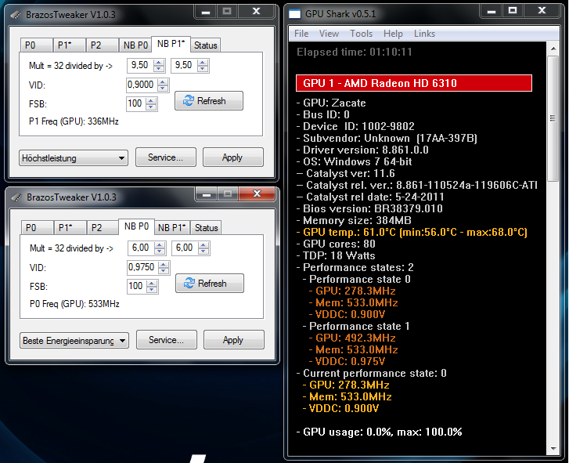Close the lower BrazosTweaker window
The image size is (569, 463).
pyautogui.click(x=257, y=194)
